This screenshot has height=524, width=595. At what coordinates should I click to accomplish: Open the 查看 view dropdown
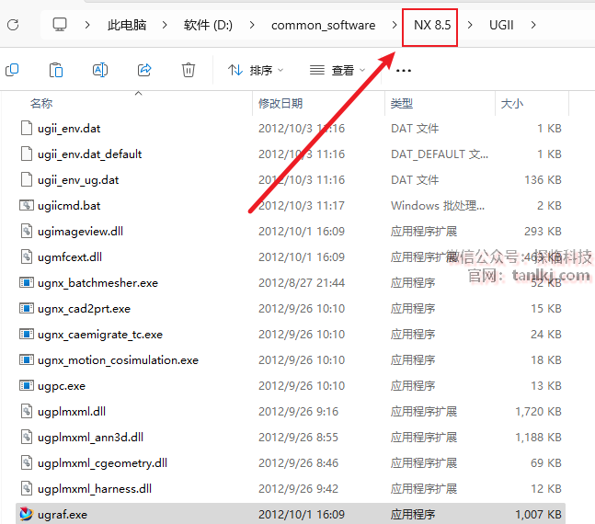point(338,70)
